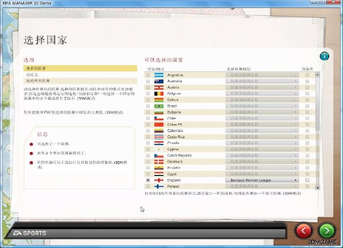Select the England country name
The height and width of the screenshot is (248, 343).
click(174, 180)
